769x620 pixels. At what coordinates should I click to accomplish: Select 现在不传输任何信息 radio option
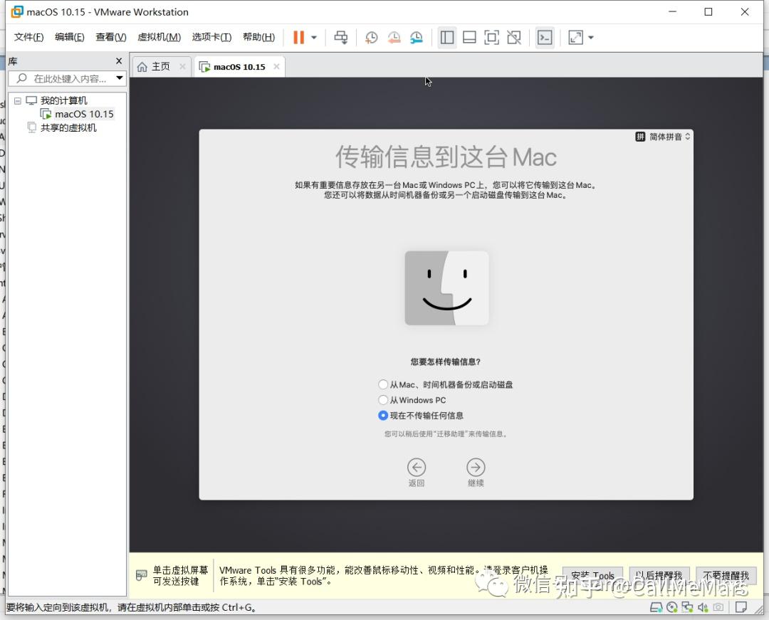(383, 416)
